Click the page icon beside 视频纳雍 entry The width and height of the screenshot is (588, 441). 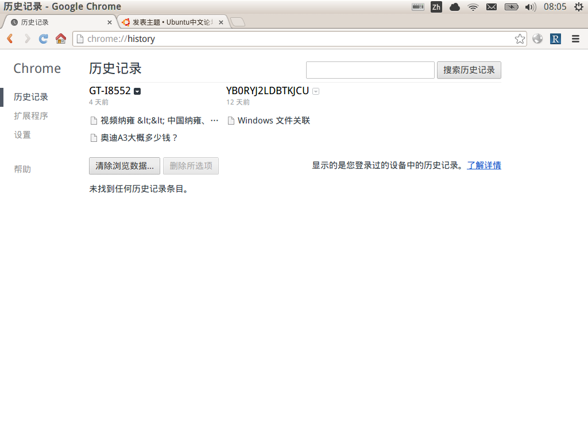point(94,121)
